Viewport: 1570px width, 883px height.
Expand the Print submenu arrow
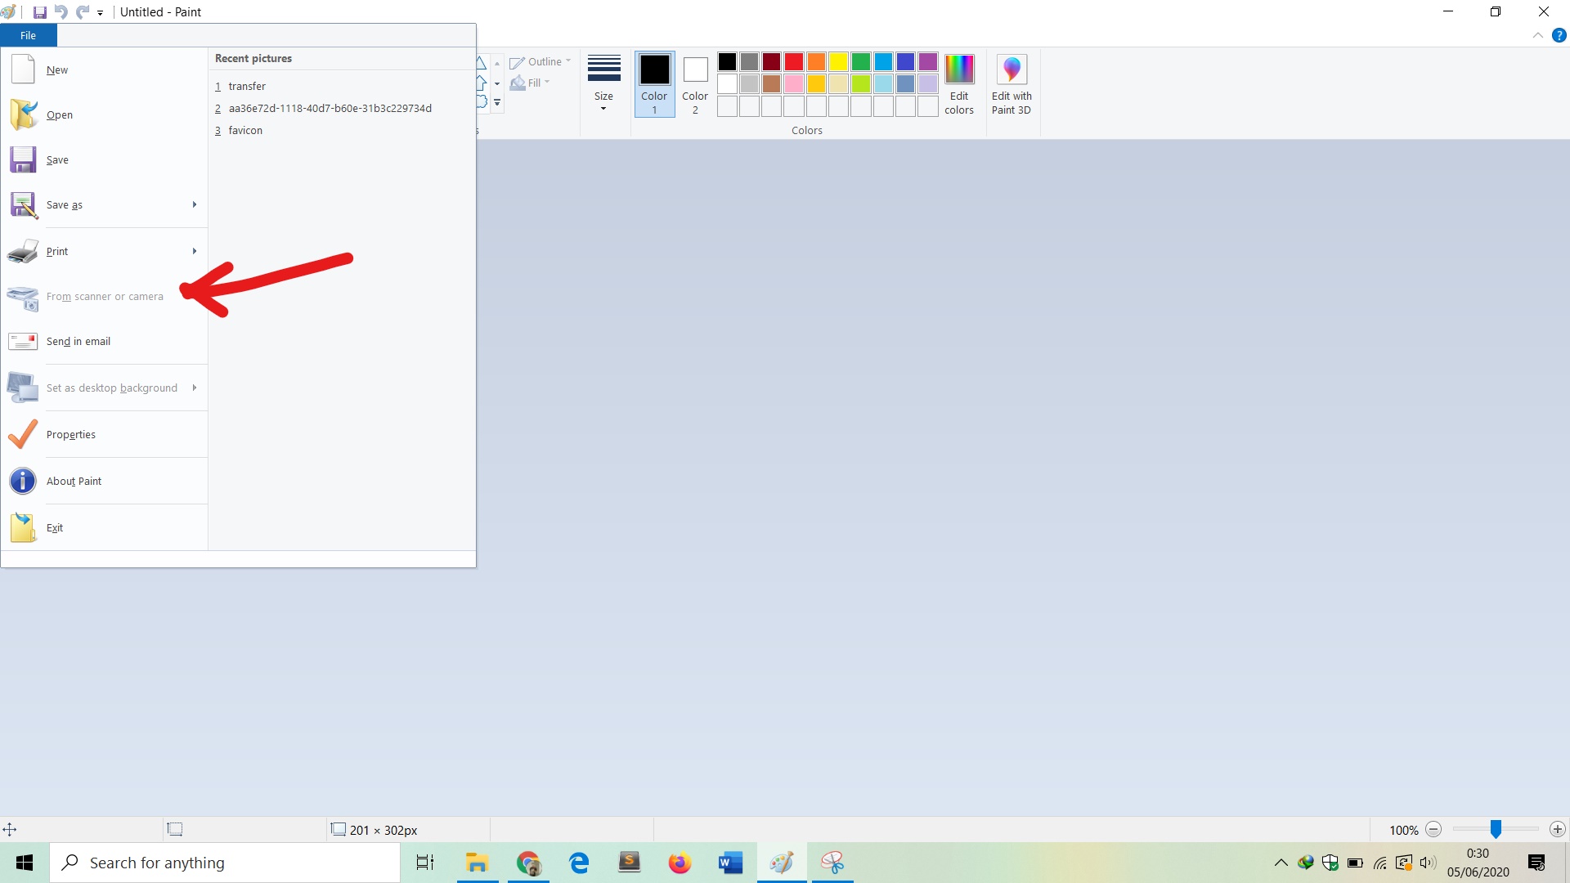(x=195, y=251)
